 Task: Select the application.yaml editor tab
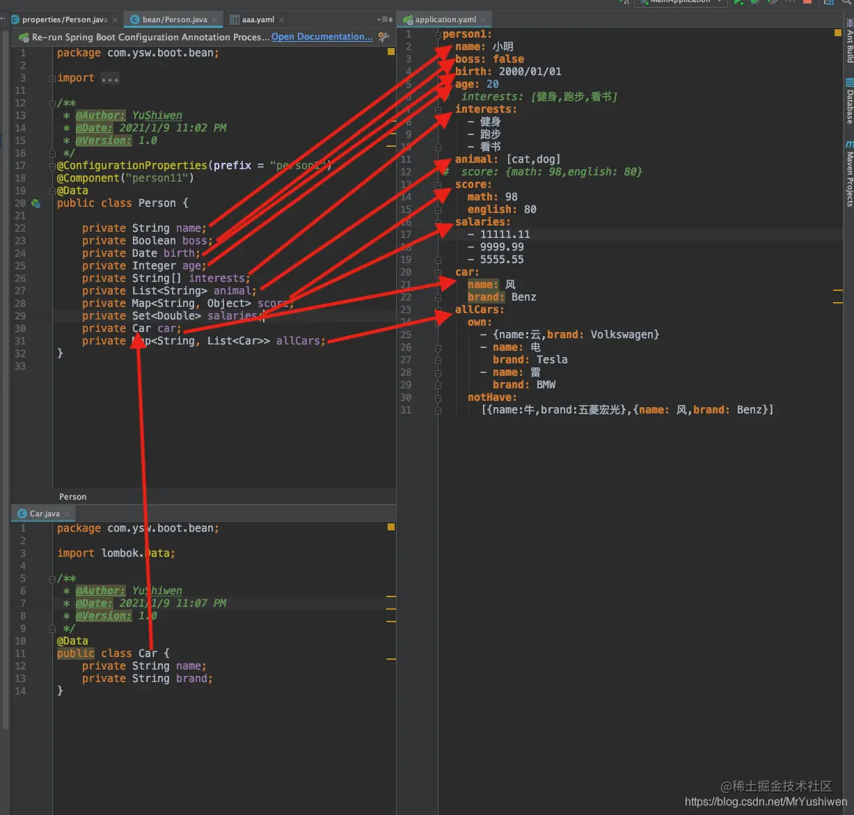tap(445, 19)
